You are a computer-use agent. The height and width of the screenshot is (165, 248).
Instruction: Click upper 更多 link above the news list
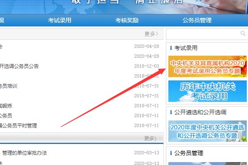click(x=151, y=34)
